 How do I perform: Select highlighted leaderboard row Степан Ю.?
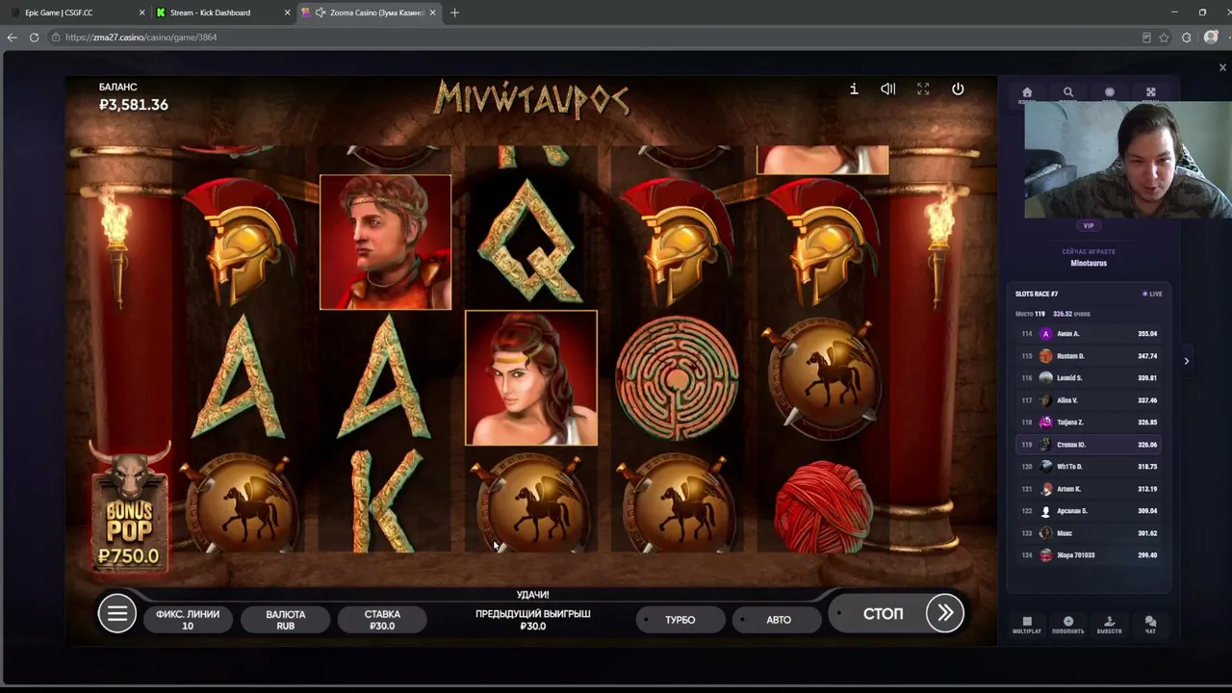click(x=1089, y=445)
